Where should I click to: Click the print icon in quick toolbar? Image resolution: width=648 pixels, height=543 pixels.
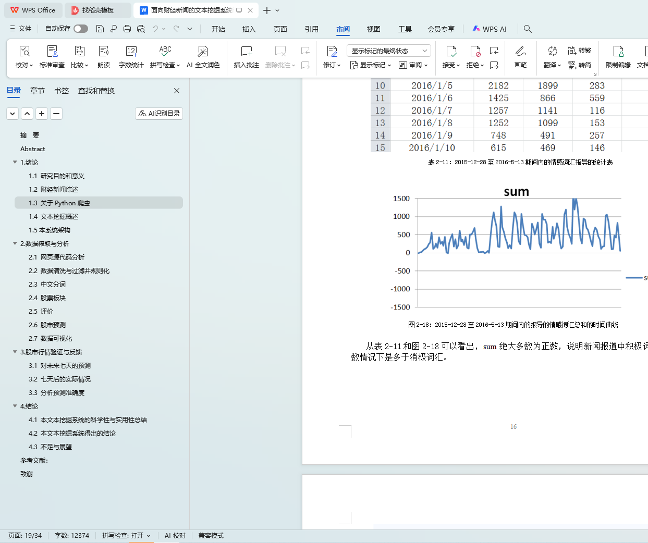click(x=127, y=29)
